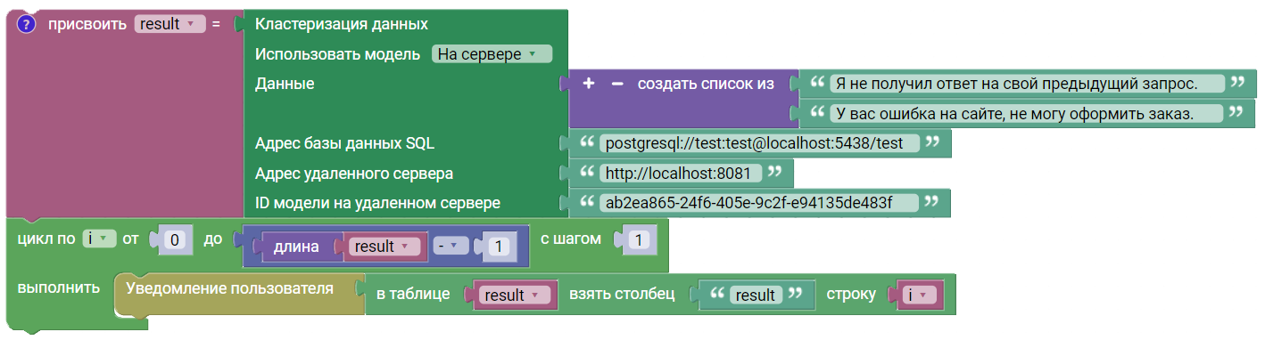Edit the column name 'result' string field
Viewport: 1265px width, 340px height.
coord(757,295)
